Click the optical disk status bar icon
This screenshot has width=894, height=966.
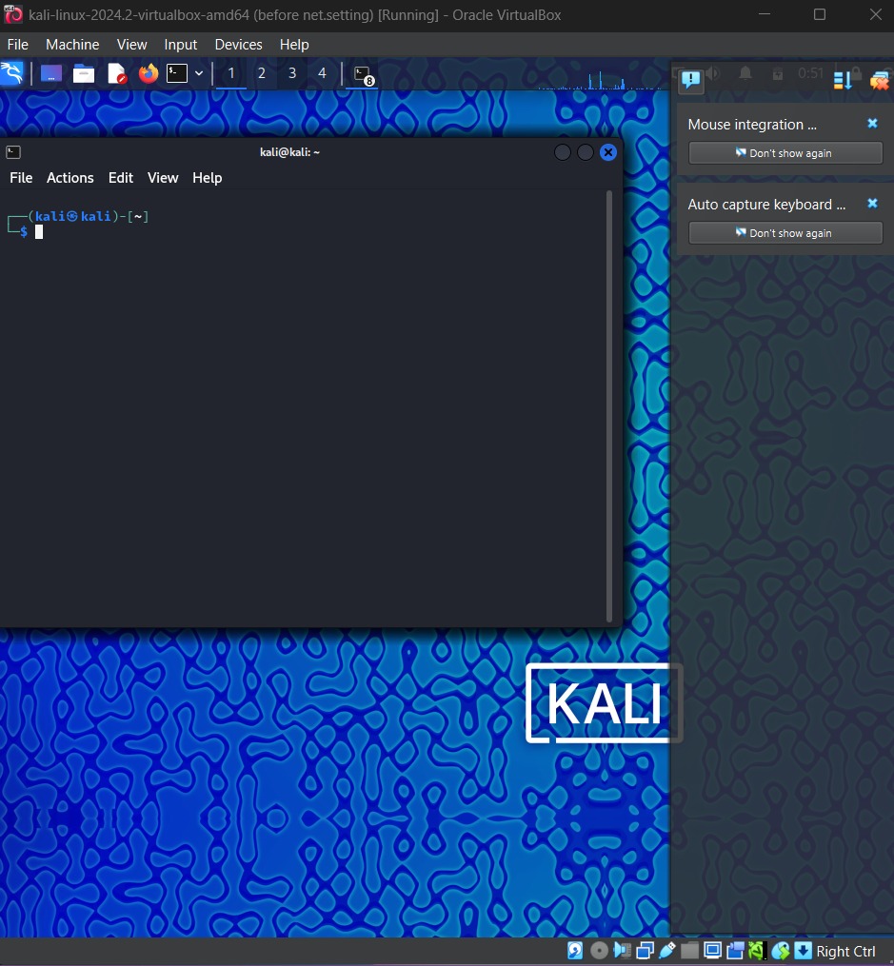(599, 951)
